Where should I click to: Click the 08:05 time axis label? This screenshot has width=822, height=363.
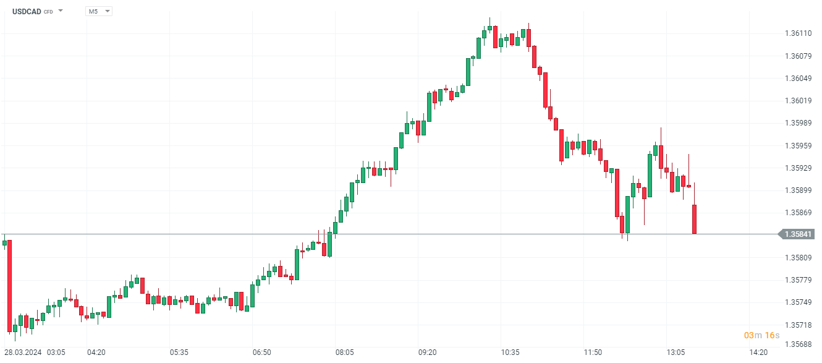tap(344, 352)
